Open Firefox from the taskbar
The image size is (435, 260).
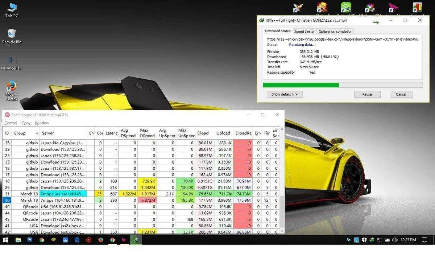coord(100,240)
